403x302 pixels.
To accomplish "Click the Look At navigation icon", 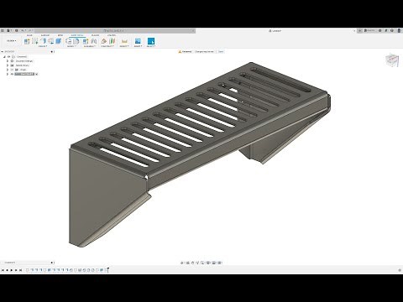I will (188, 263).
